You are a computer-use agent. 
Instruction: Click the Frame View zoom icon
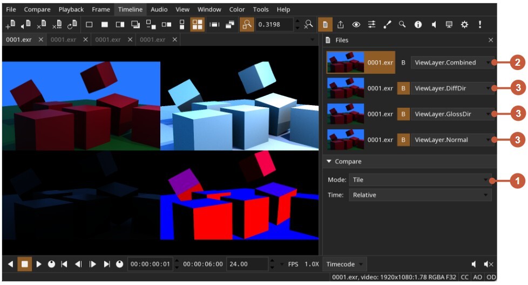tap(247, 25)
